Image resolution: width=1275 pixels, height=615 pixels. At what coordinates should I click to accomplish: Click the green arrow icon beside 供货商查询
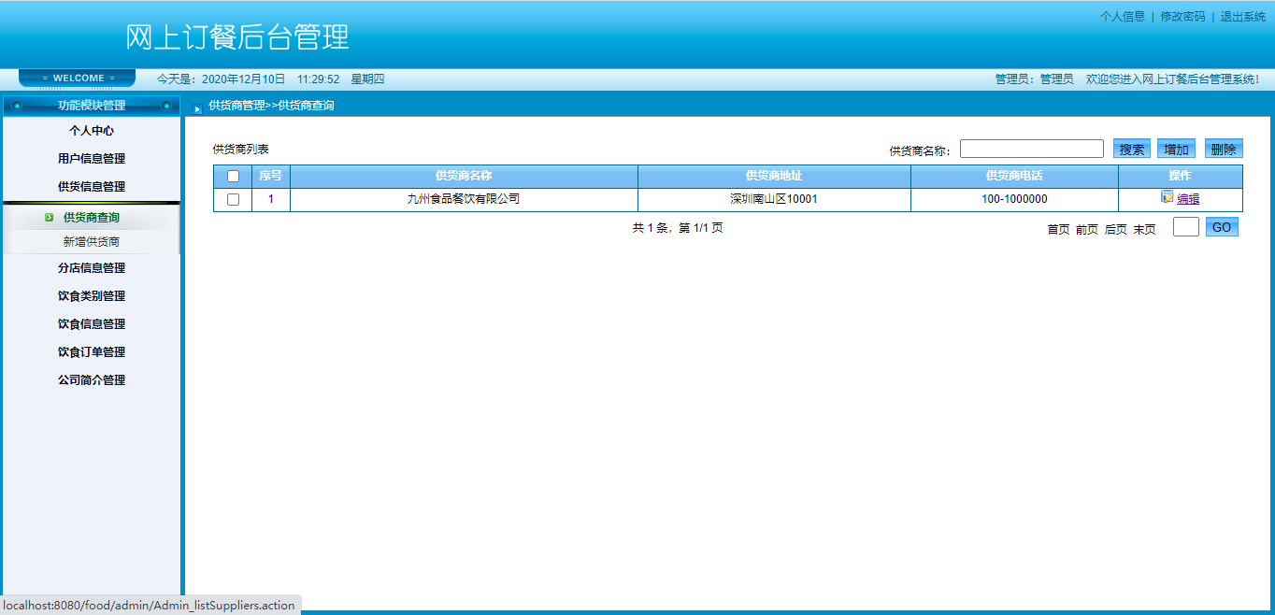[x=49, y=218]
